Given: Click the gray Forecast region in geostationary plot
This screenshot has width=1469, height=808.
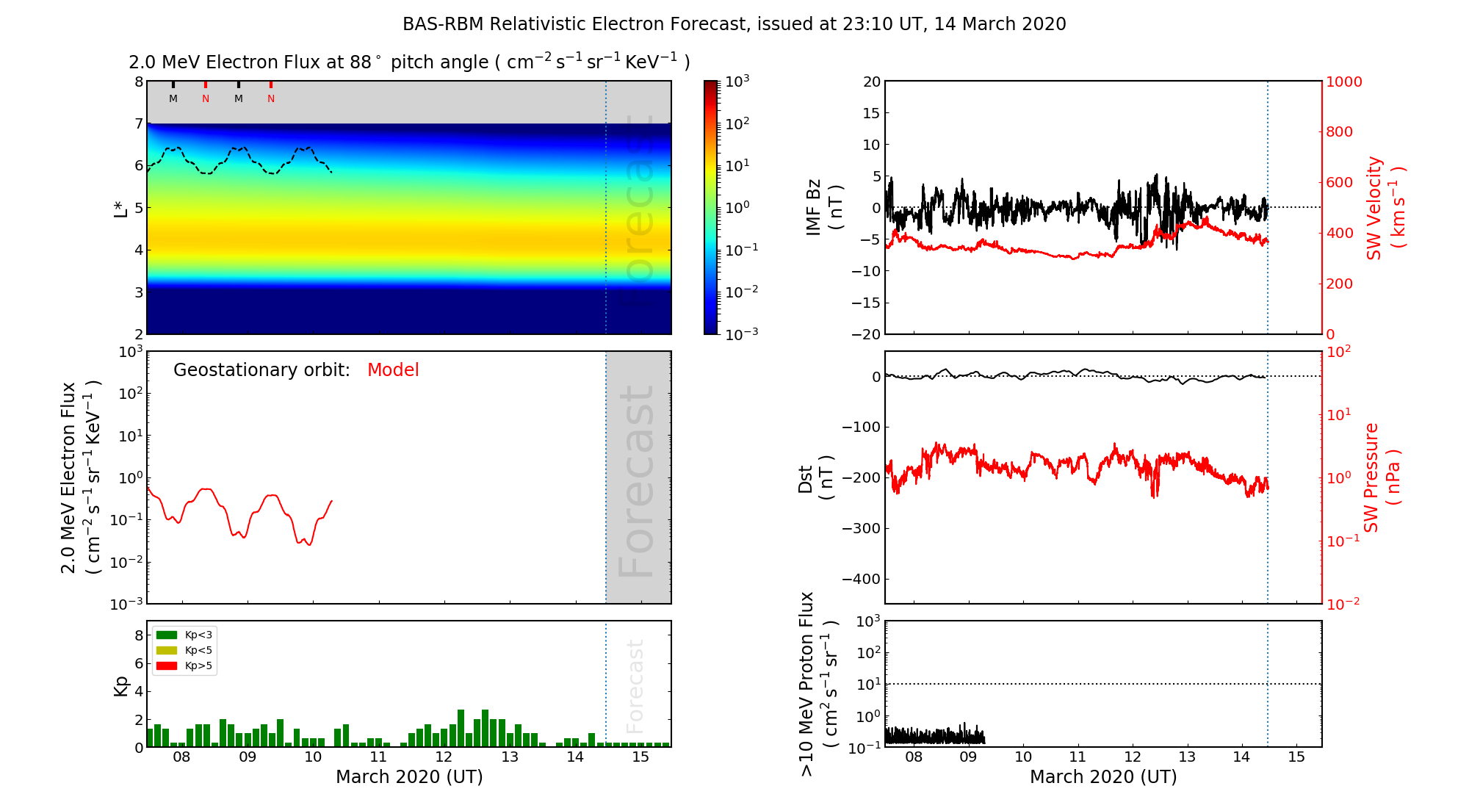Looking at the screenshot, I should point(638,477).
